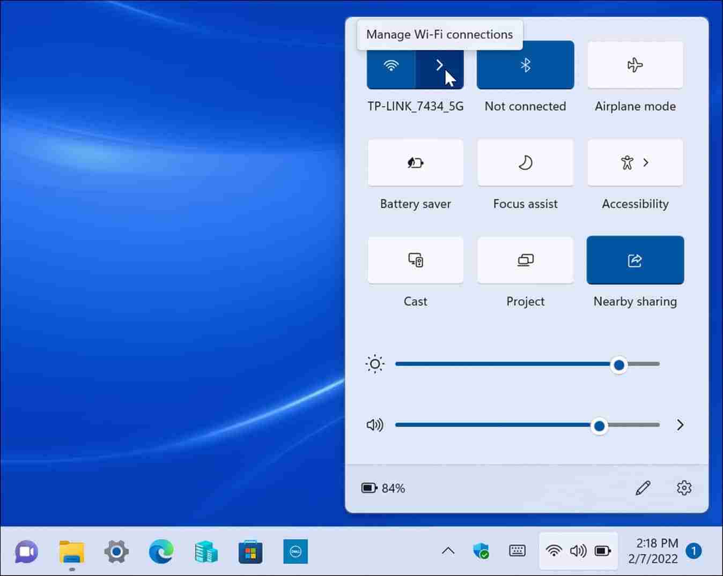Click the volume slider thumb
The height and width of the screenshot is (576, 723).
pos(599,425)
